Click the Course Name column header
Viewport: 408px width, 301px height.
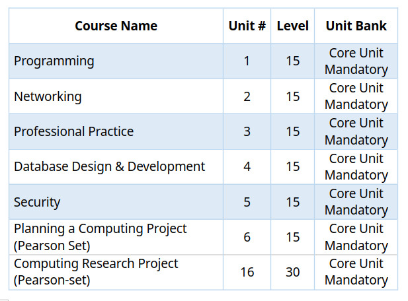coord(116,26)
